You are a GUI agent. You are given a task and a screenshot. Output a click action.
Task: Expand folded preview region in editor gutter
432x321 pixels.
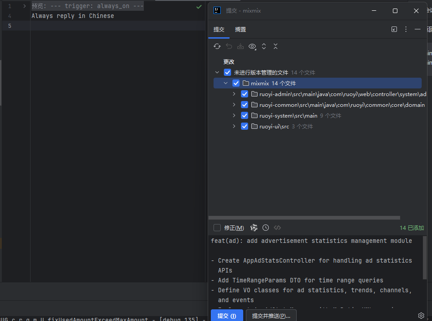(25, 6)
